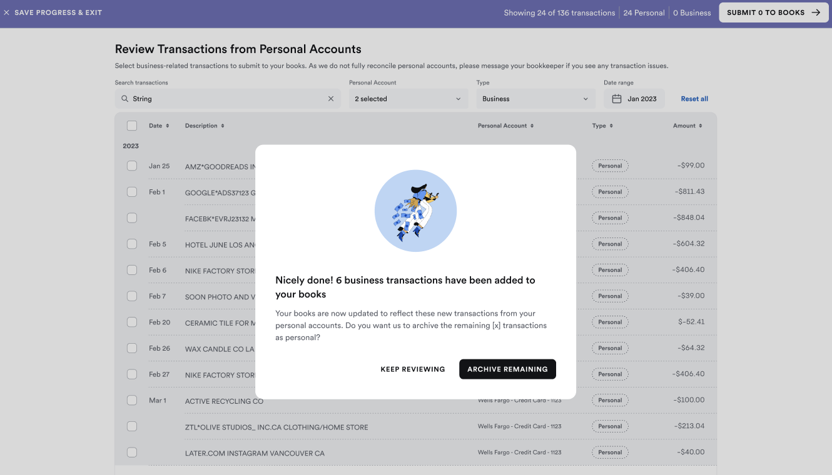Sort by the Personal Account column sort icon
Image resolution: width=832 pixels, height=475 pixels.
pyautogui.click(x=532, y=126)
